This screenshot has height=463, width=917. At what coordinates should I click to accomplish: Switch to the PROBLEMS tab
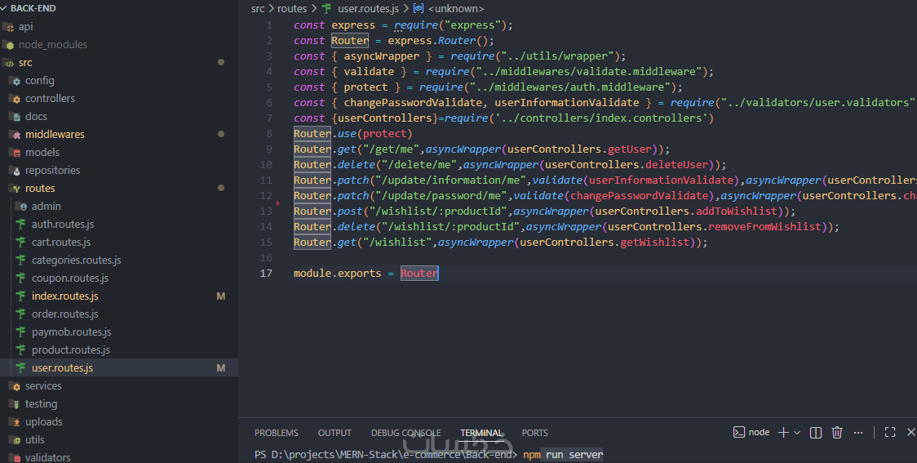[276, 433]
